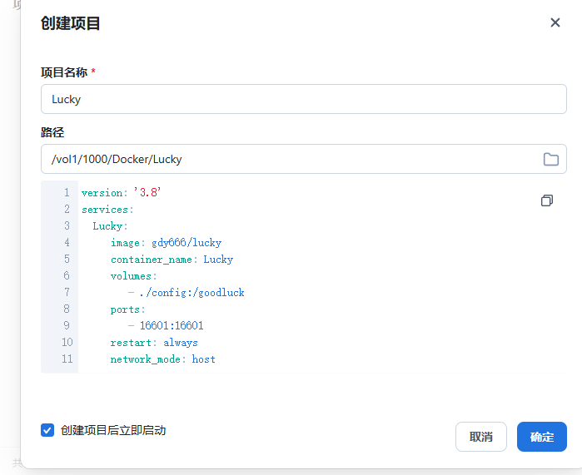Click the network_mode: host line
Viewport: 582px width, 475px height.
162,359
